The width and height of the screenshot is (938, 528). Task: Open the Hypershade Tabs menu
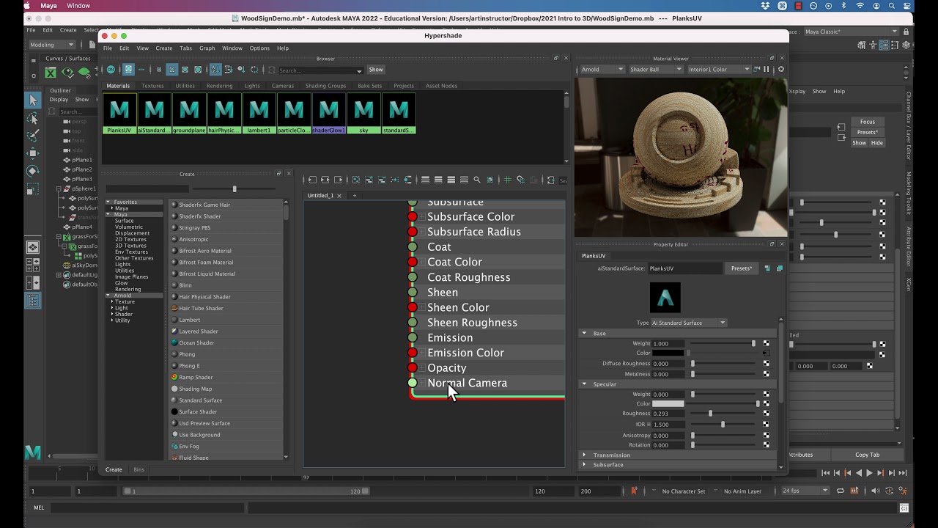pyautogui.click(x=185, y=48)
